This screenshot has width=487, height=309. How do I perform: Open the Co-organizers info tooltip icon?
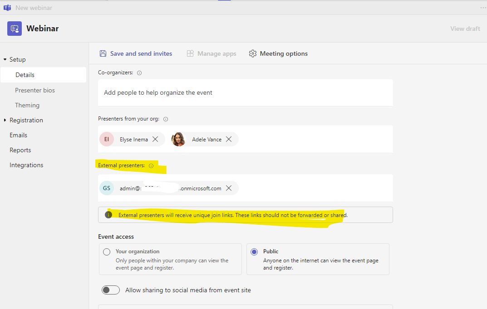139,72
